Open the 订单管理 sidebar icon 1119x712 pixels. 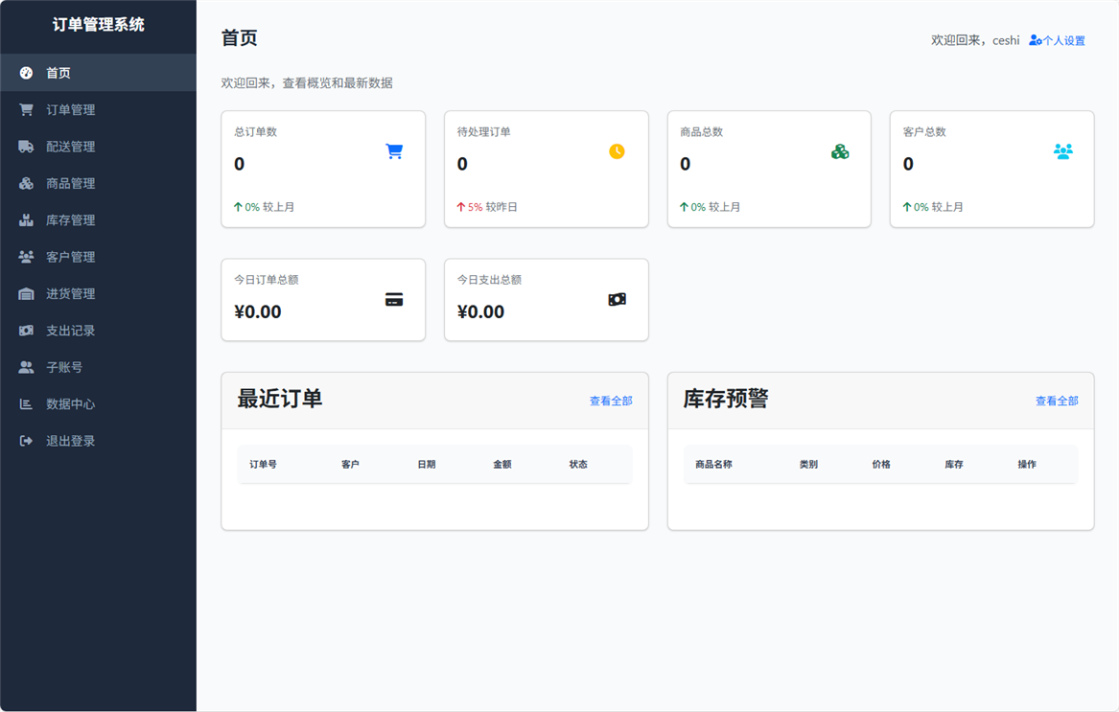coord(27,109)
